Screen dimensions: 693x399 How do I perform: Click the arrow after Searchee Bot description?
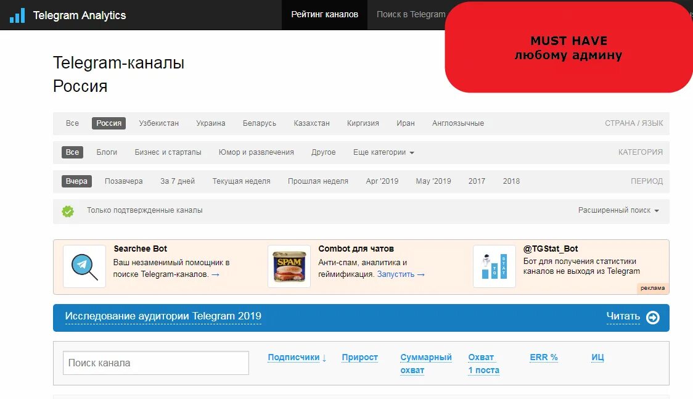215,274
